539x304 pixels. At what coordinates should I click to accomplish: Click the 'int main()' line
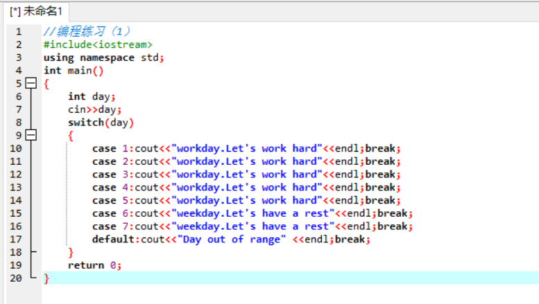click(x=74, y=71)
